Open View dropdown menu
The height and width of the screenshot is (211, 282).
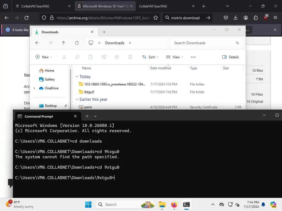click(x=174, y=57)
